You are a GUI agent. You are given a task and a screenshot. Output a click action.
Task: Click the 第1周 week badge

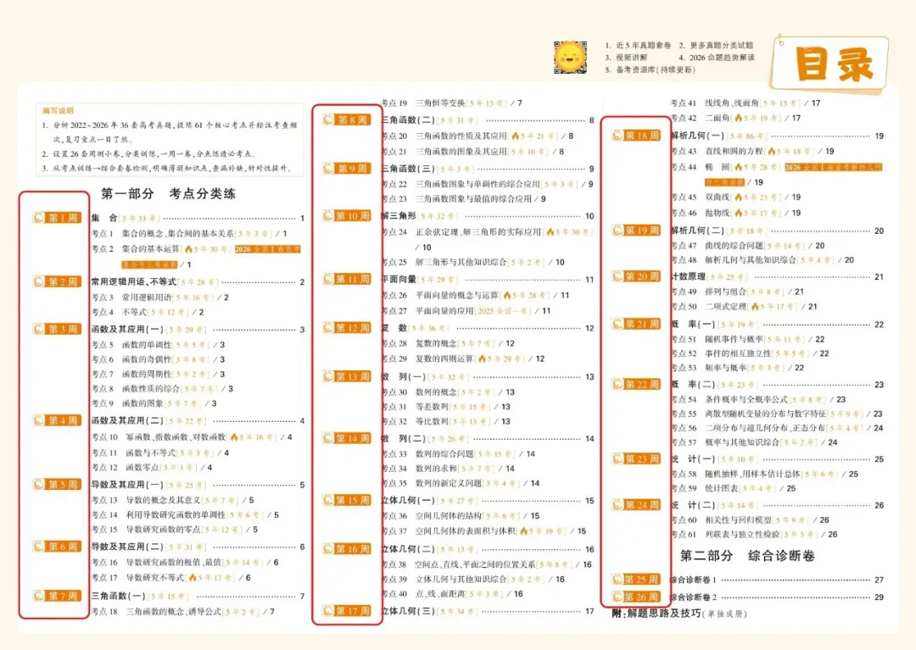pyautogui.click(x=56, y=218)
